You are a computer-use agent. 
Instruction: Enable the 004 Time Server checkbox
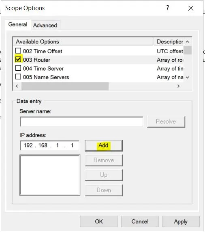(x=18, y=68)
